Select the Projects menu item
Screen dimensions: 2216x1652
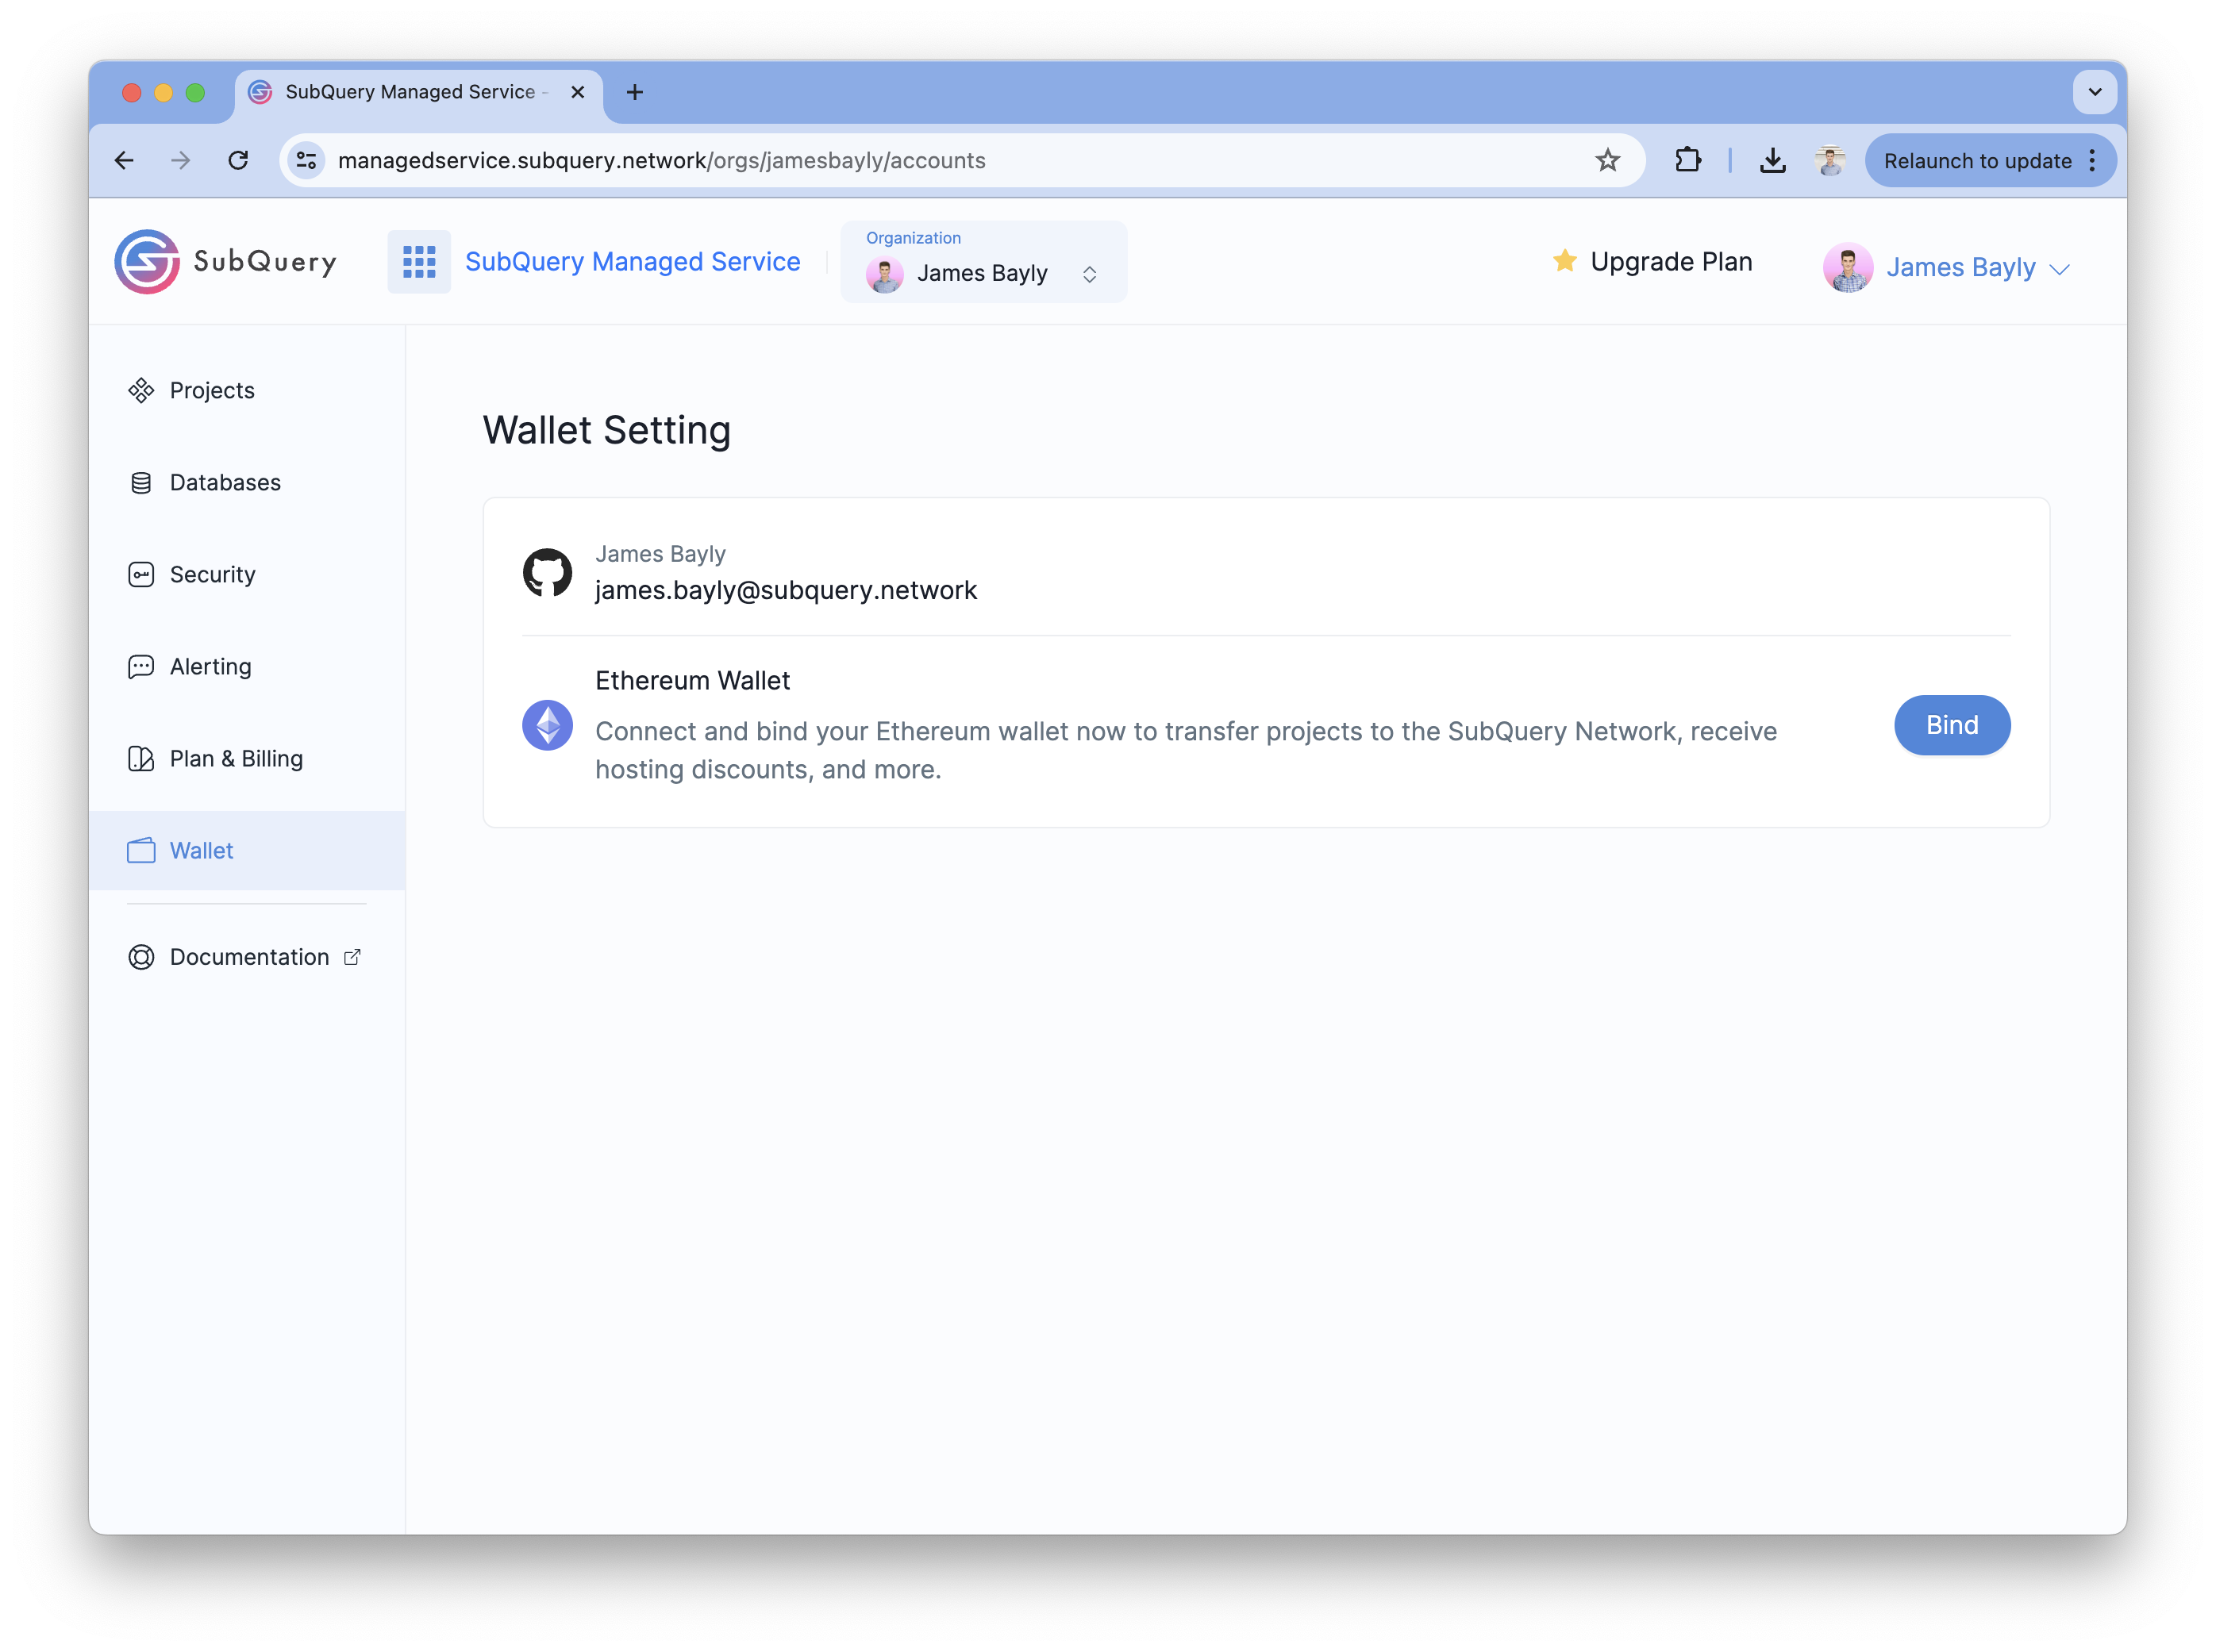coord(212,389)
